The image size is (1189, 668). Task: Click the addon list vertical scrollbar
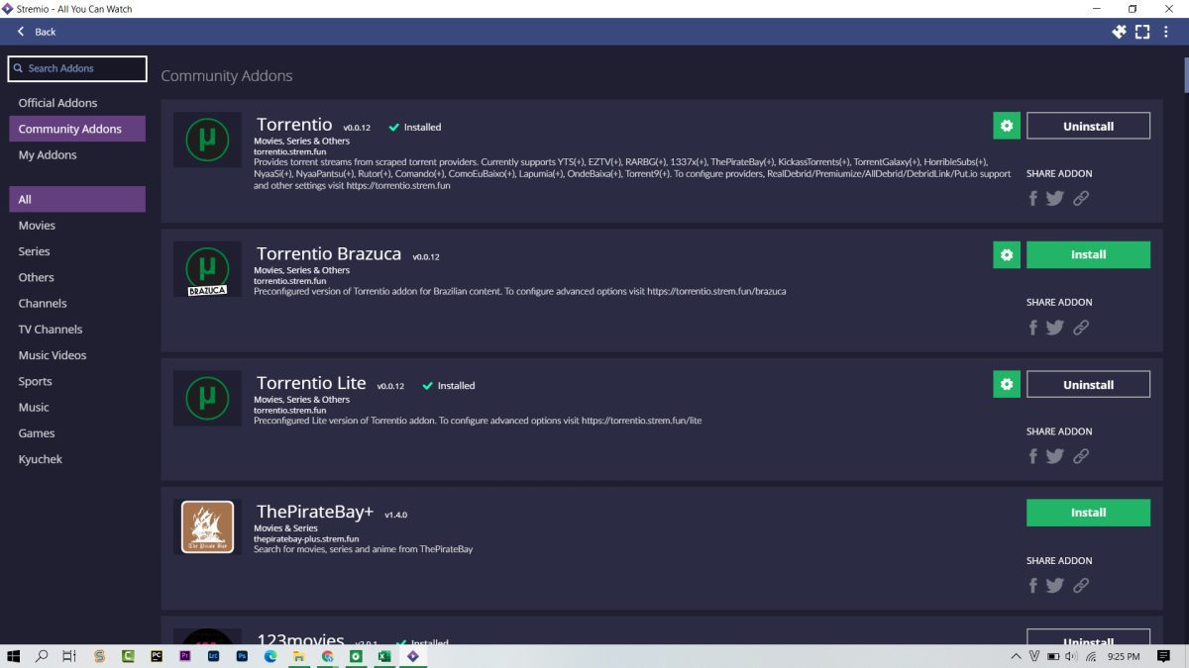[1185, 75]
